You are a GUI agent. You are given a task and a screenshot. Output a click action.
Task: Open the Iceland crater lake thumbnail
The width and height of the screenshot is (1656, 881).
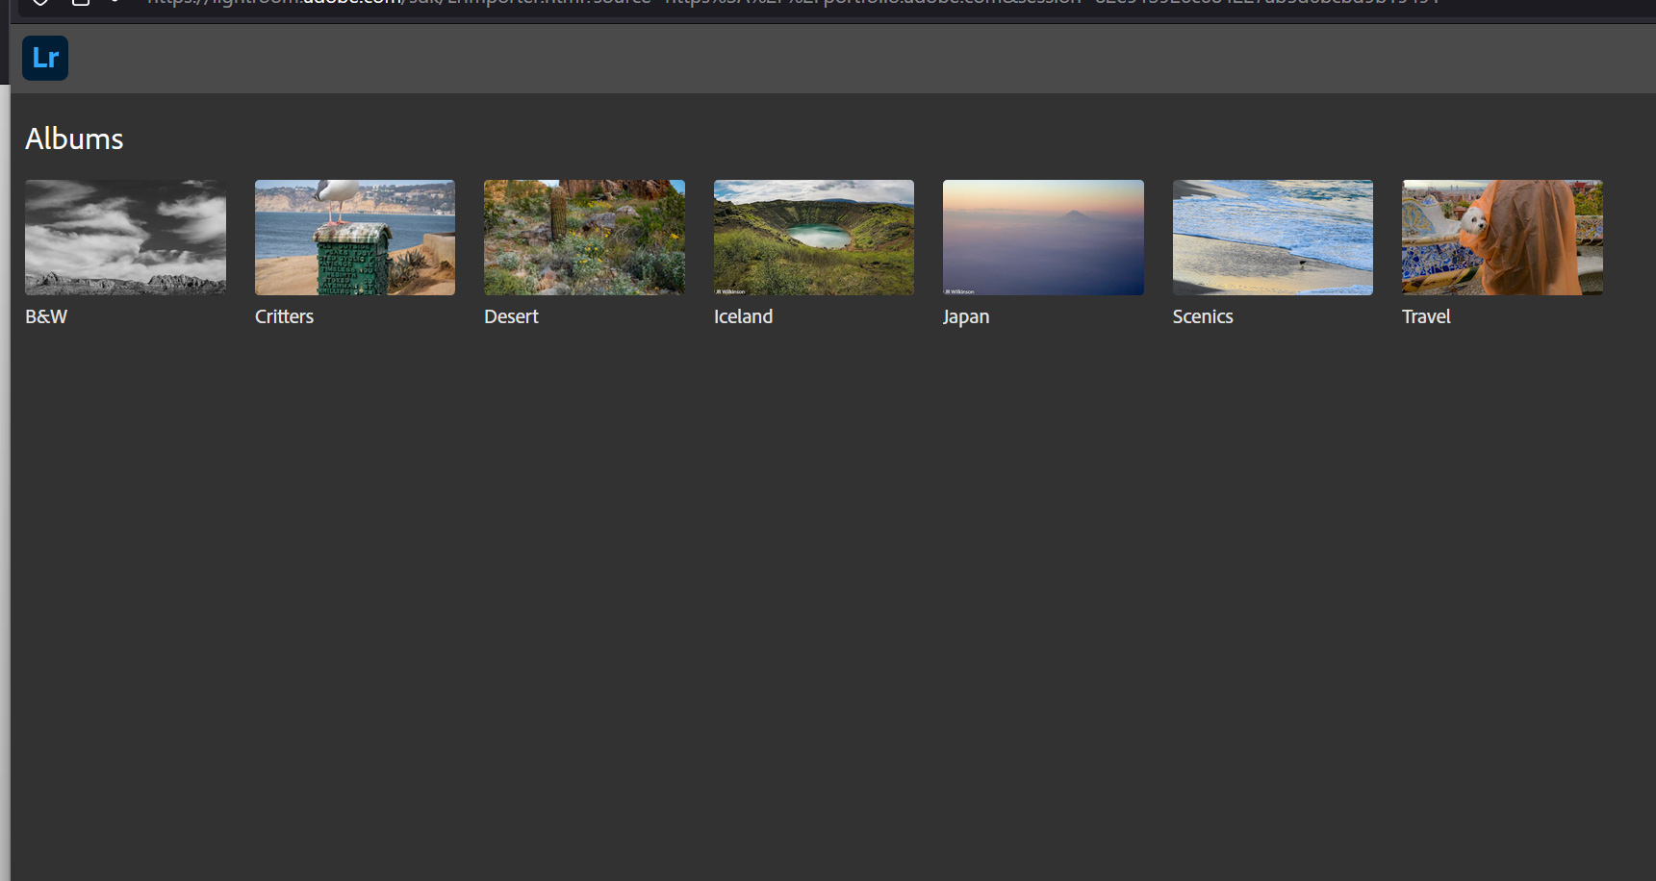coord(814,238)
